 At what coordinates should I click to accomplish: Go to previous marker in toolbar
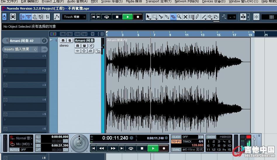pyautogui.click(x=93, y=17)
